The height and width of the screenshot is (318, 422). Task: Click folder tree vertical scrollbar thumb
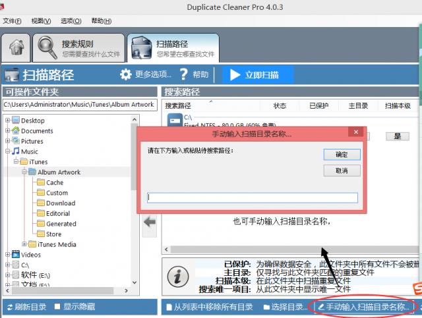point(134,157)
